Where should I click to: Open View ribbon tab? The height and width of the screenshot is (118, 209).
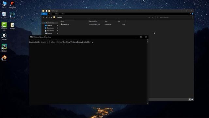63,14
